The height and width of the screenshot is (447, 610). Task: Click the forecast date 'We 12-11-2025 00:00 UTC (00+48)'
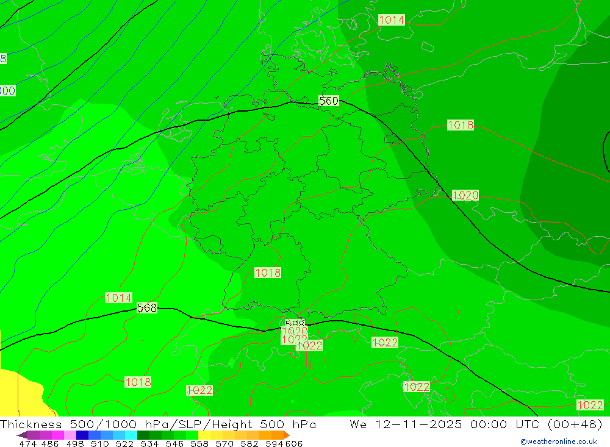[x=476, y=424]
